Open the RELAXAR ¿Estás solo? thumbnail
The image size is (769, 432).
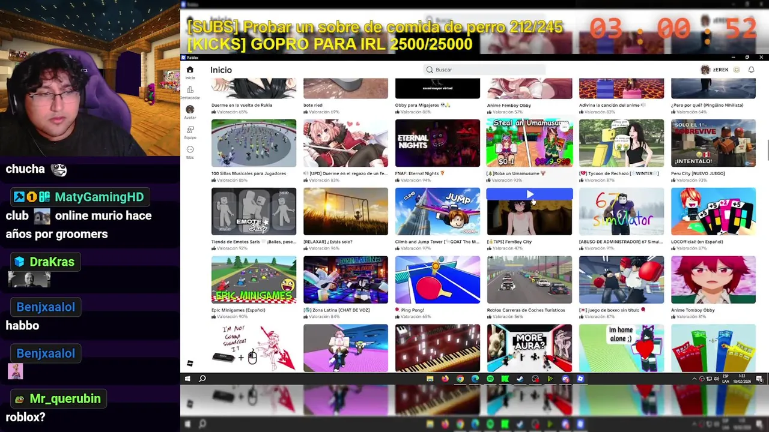345,211
